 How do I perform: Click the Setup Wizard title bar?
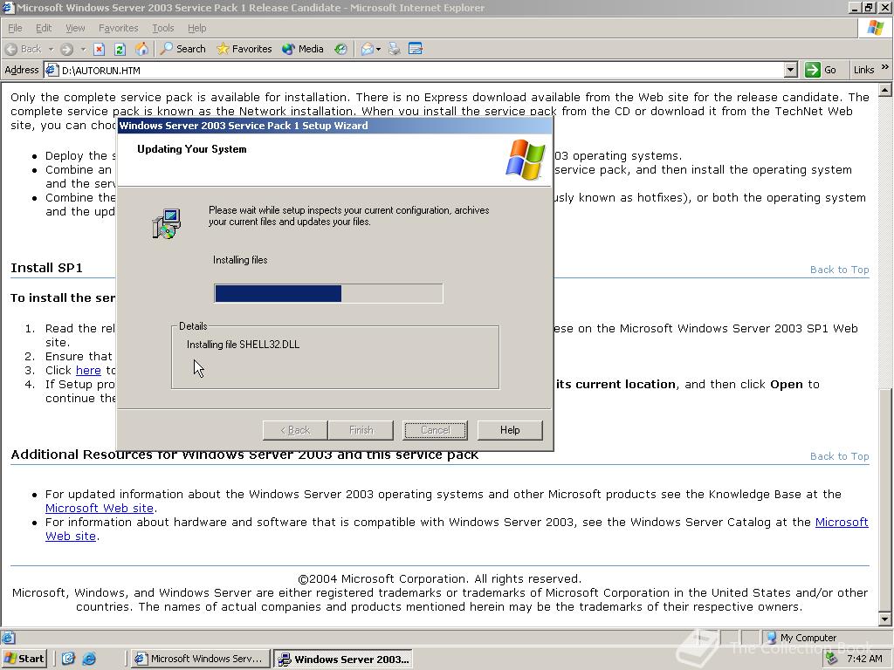point(334,126)
